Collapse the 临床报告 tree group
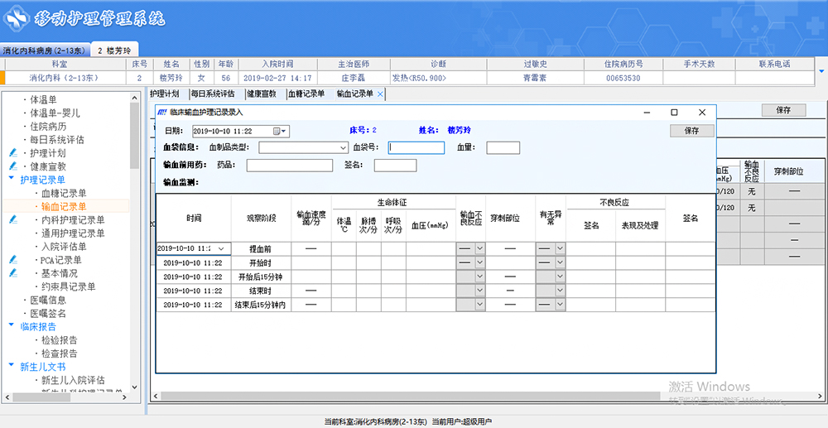828x428 pixels. pyautogui.click(x=12, y=326)
